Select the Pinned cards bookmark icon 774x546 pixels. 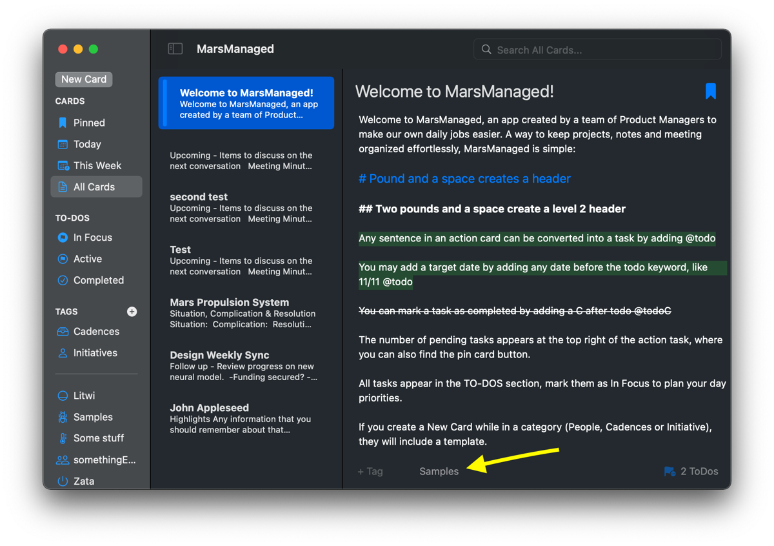pos(63,122)
